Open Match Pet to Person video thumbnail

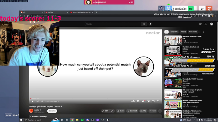(x=173, y=40)
